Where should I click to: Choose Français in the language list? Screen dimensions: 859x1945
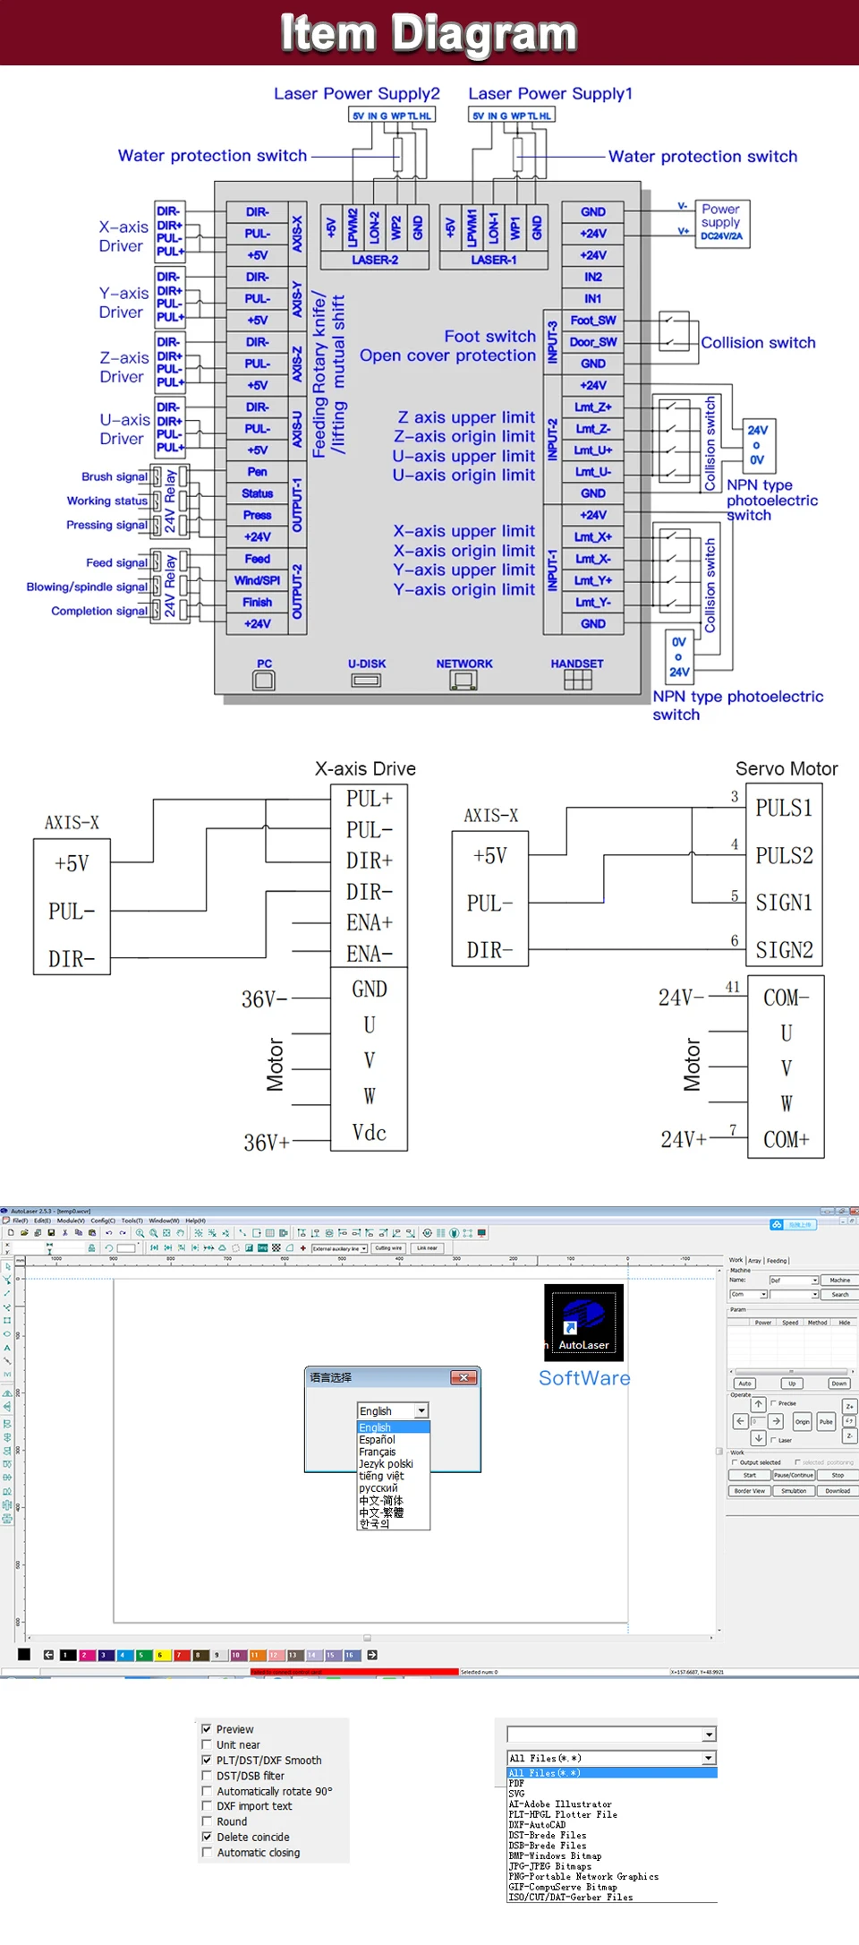[378, 1452]
